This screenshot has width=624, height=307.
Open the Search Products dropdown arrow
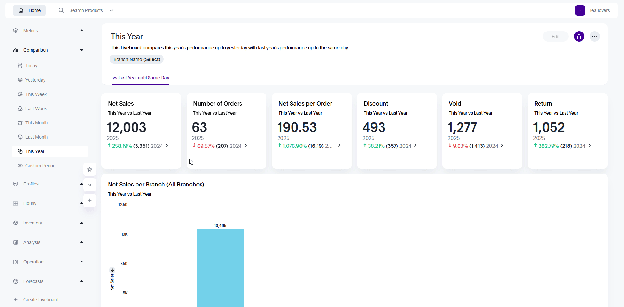tap(111, 10)
